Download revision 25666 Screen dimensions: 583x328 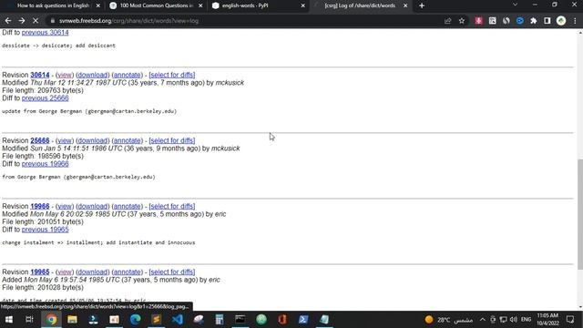pyautogui.click(x=93, y=140)
